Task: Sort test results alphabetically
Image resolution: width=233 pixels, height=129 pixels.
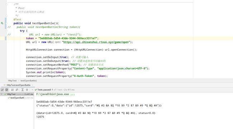Action: (x=13, y=90)
